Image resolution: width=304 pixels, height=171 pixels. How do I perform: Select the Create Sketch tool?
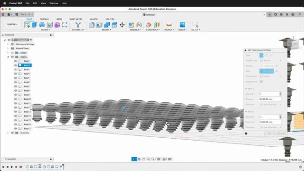[x=27, y=25]
